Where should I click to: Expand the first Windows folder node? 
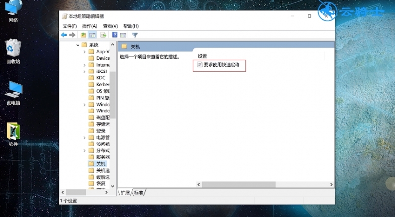[x=84, y=104]
